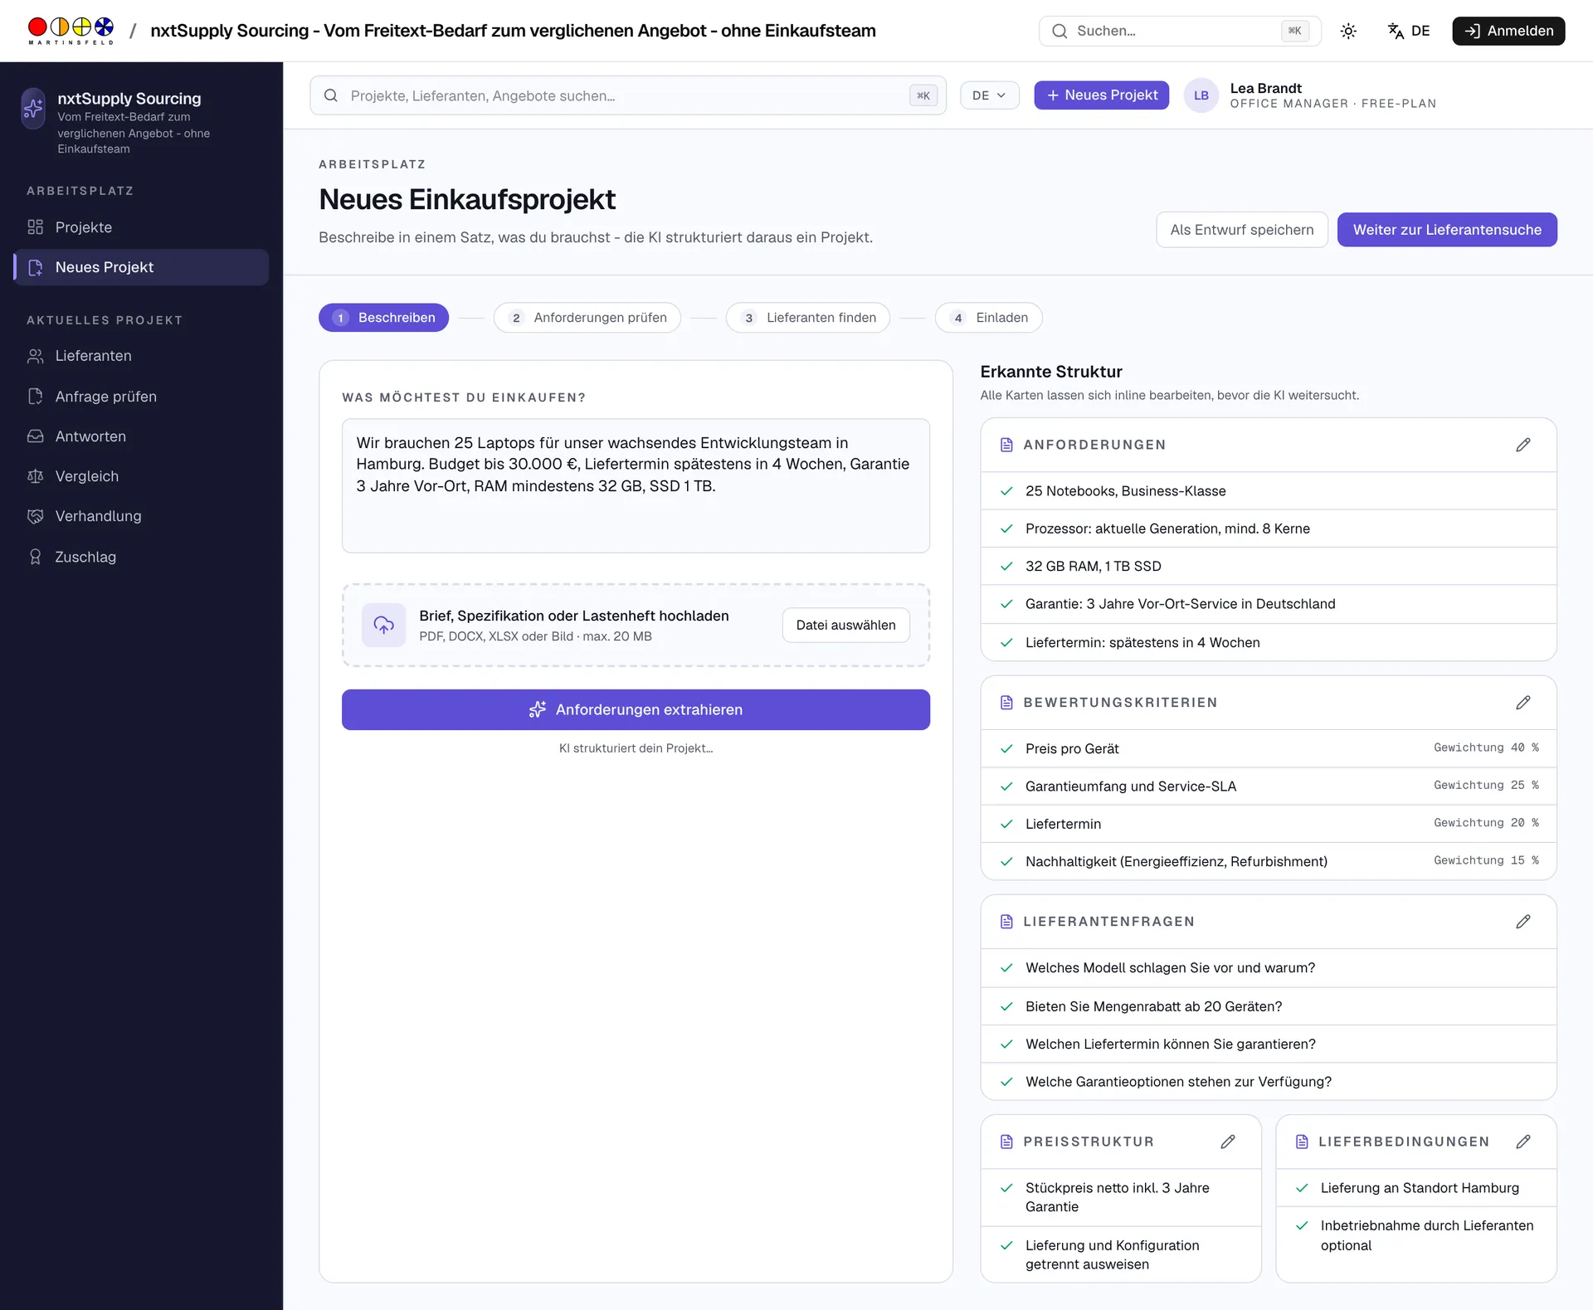Viewport: 1593px width, 1310px height.
Task: Focus the Projekte, Lieferanten, Angebote search field
Action: coord(627,95)
